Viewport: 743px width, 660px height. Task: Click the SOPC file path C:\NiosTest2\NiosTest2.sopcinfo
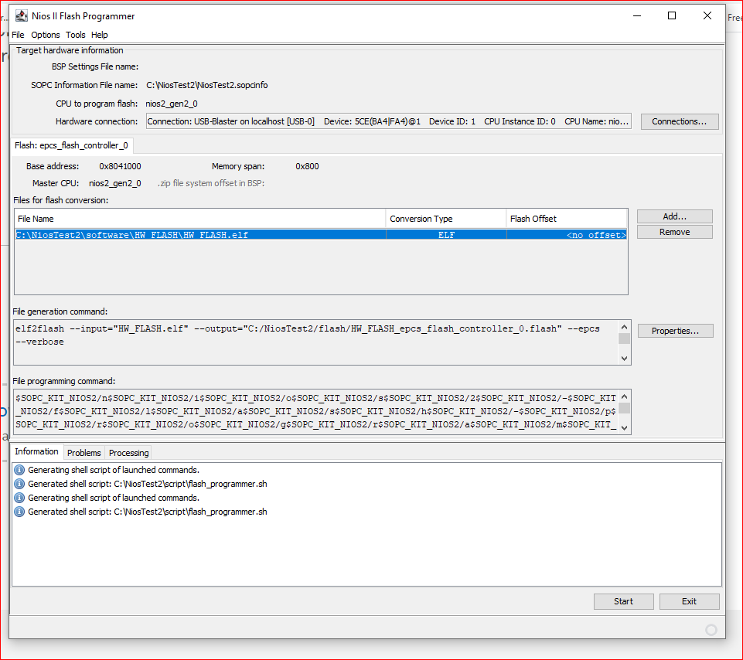pos(207,85)
